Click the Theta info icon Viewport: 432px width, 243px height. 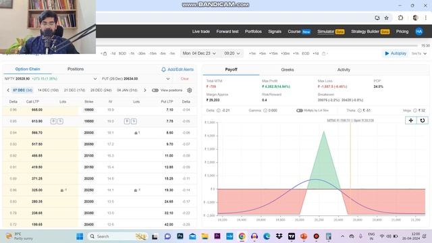coord(359,111)
